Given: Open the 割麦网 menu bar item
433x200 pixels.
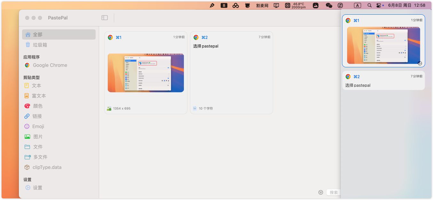Looking at the screenshot, I should pyautogui.click(x=262, y=5).
